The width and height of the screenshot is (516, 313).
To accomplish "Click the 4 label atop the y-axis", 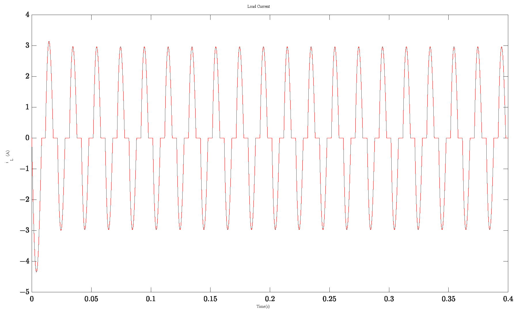I will [28, 15].
